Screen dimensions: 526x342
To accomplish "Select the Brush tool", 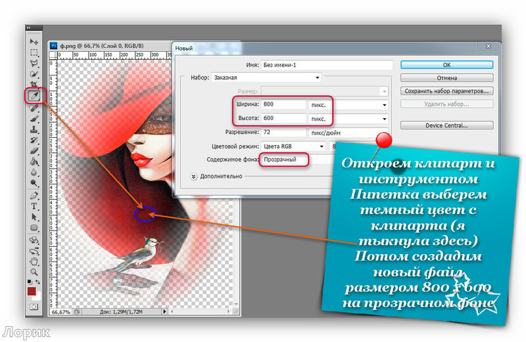I will pyautogui.click(x=34, y=119).
